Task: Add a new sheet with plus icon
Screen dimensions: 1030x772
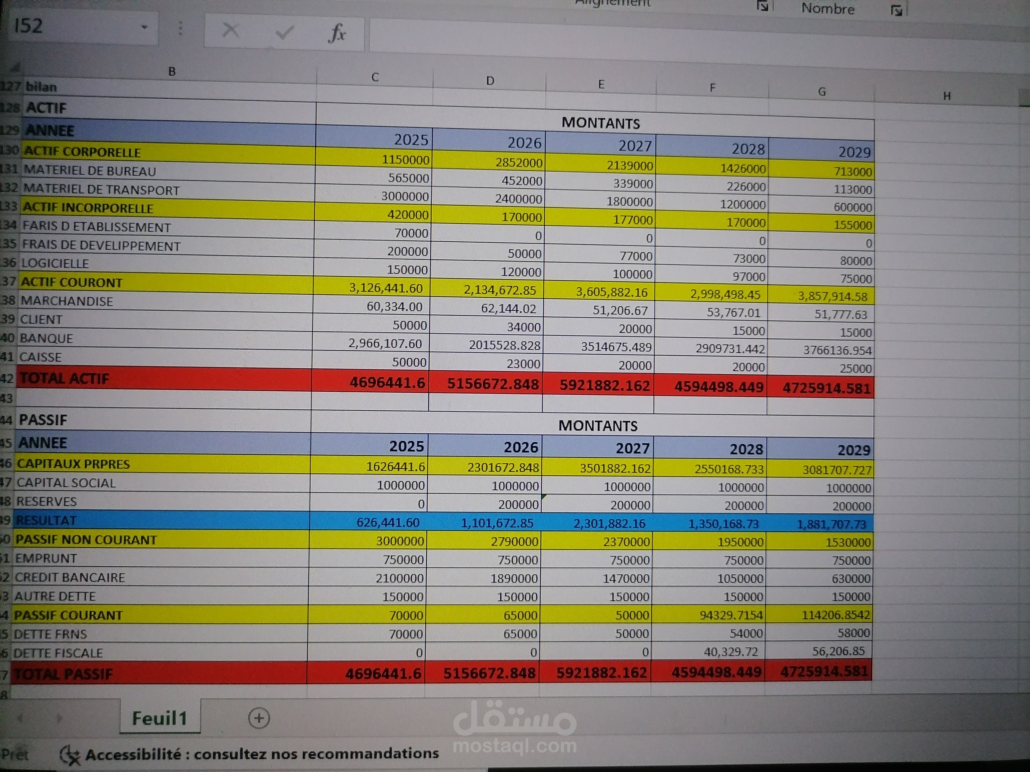Action: click(259, 717)
